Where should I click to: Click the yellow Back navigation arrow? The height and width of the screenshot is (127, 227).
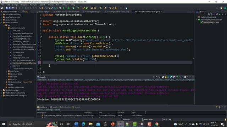[x=116, y=8]
